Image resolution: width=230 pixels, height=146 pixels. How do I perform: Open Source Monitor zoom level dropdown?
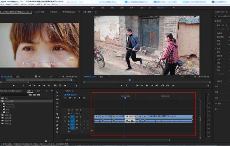click(21, 77)
